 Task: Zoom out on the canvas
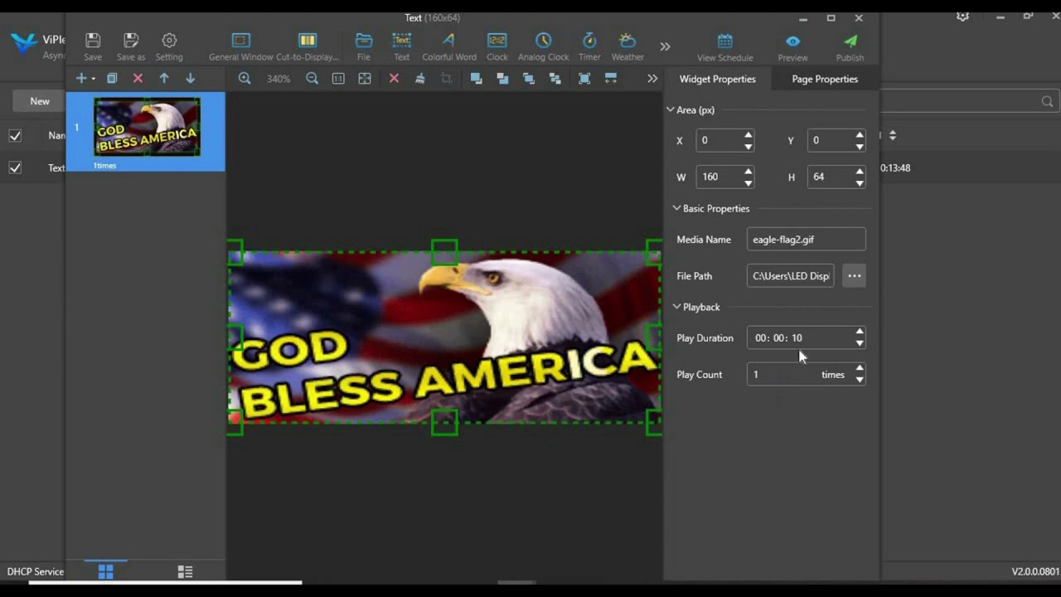[x=312, y=78]
